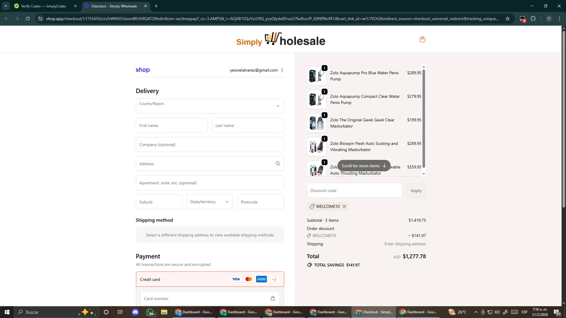Open Chrome three-dot menu

pos(560,18)
